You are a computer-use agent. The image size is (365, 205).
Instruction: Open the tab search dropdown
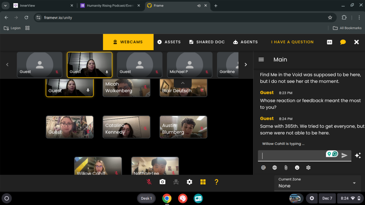tap(5, 6)
